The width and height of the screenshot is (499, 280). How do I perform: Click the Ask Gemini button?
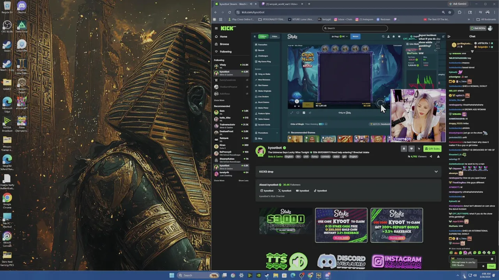458,4
